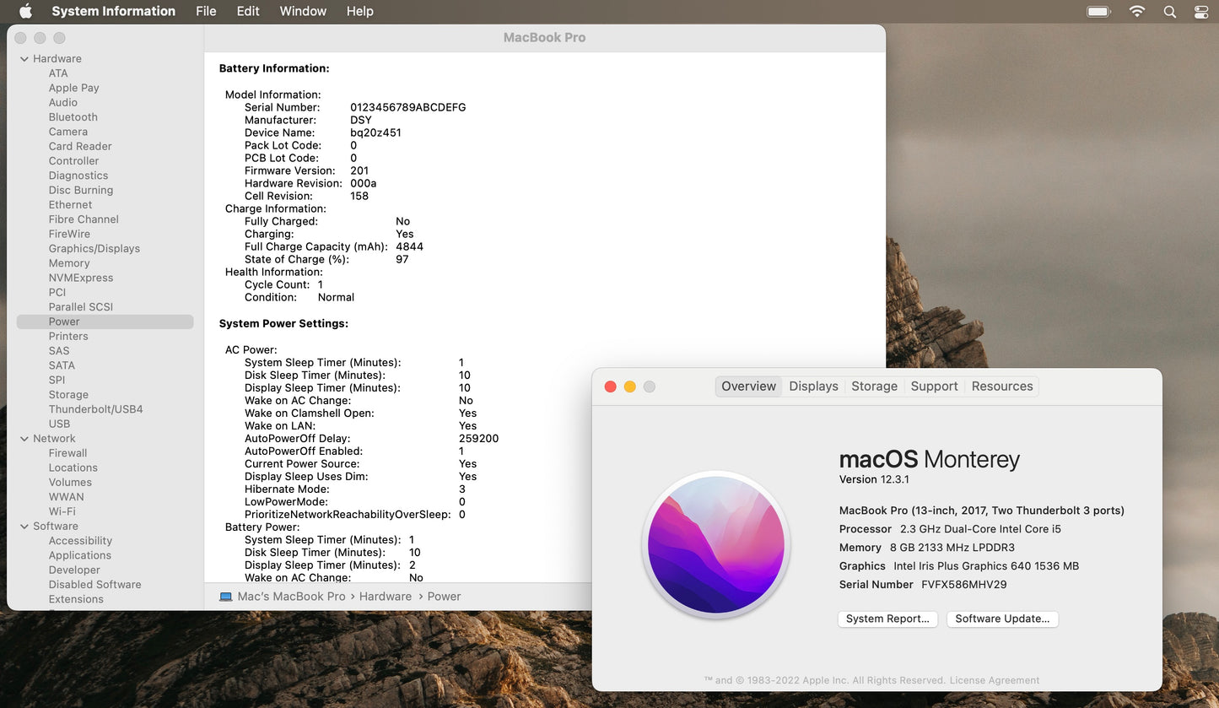This screenshot has width=1219, height=708.
Task: Click the laptop icon in path bar
Action: [225, 597]
